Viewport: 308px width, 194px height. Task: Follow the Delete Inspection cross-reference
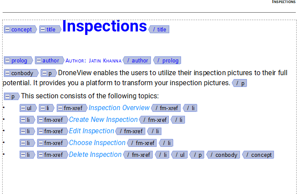click(x=95, y=155)
